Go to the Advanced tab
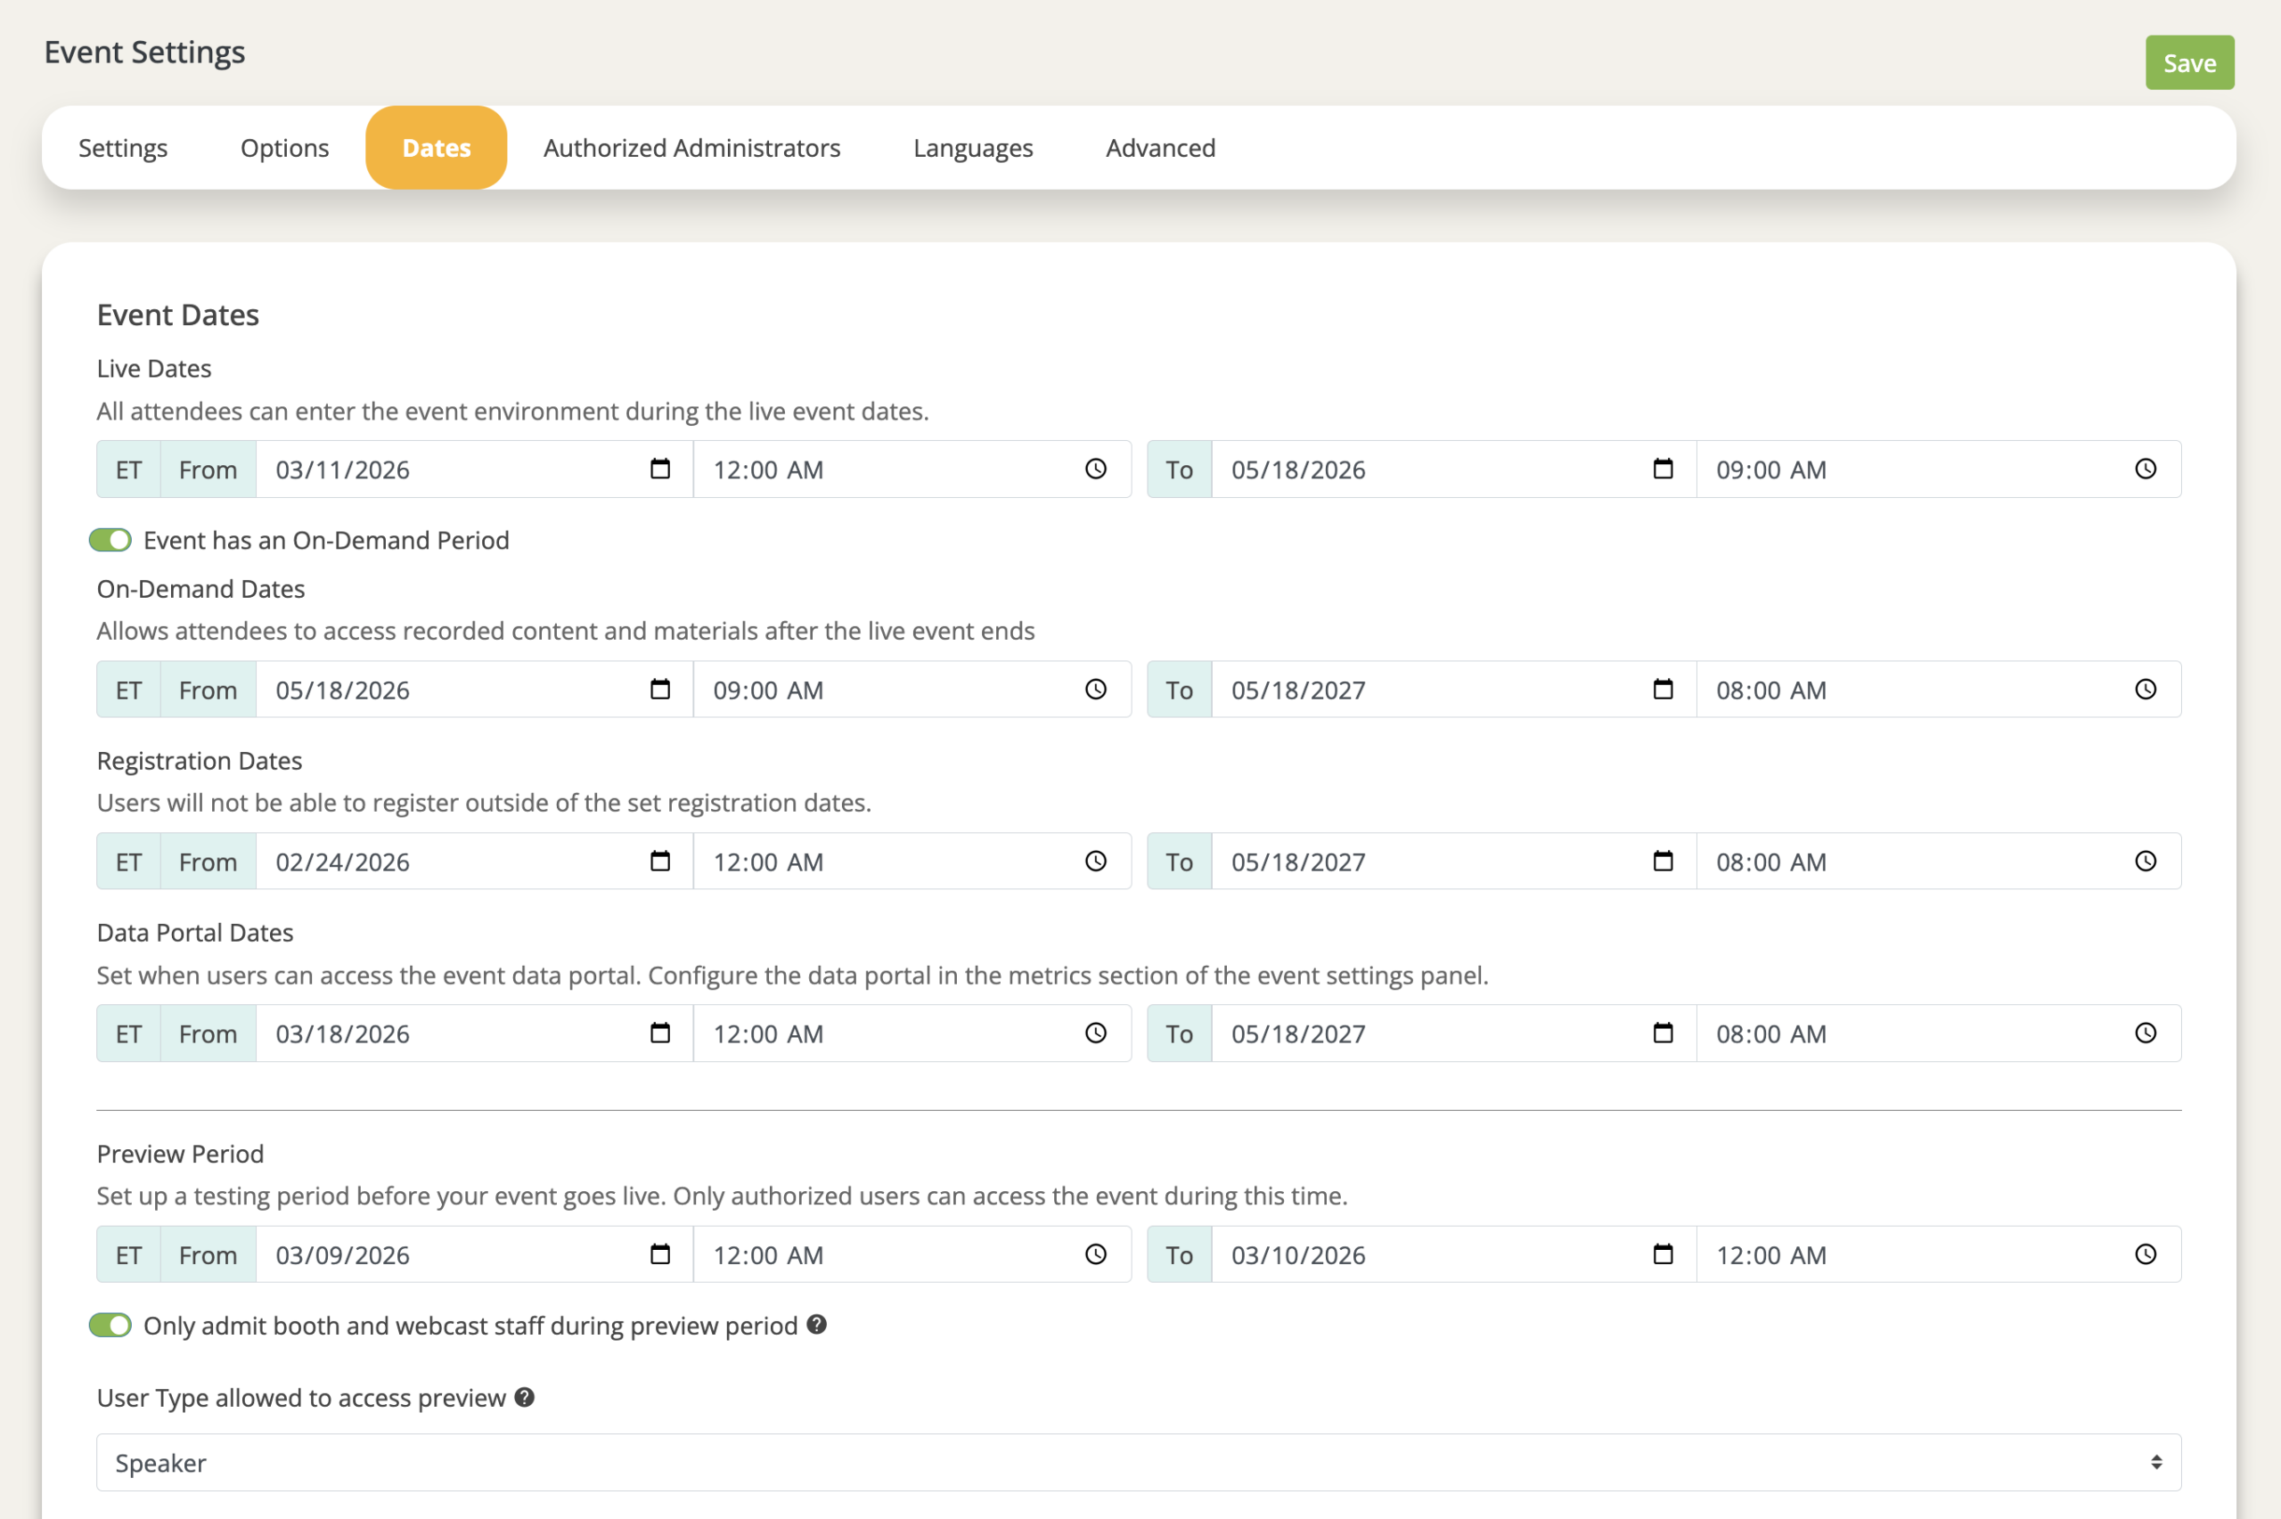 1159,147
